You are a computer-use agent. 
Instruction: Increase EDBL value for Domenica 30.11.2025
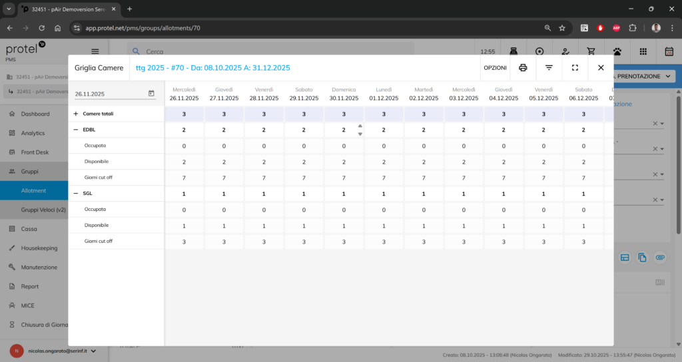(360, 126)
